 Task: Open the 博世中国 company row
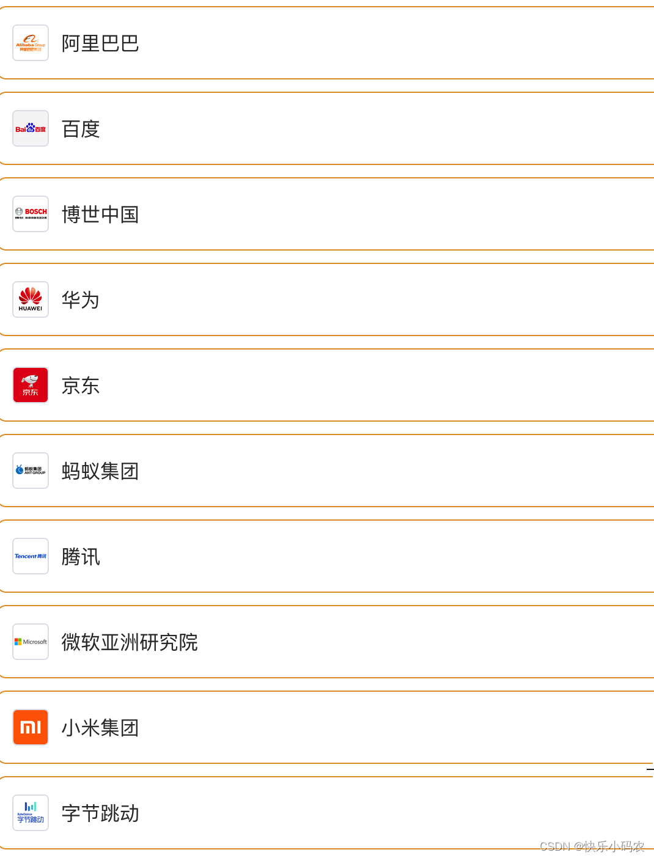[x=327, y=214]
